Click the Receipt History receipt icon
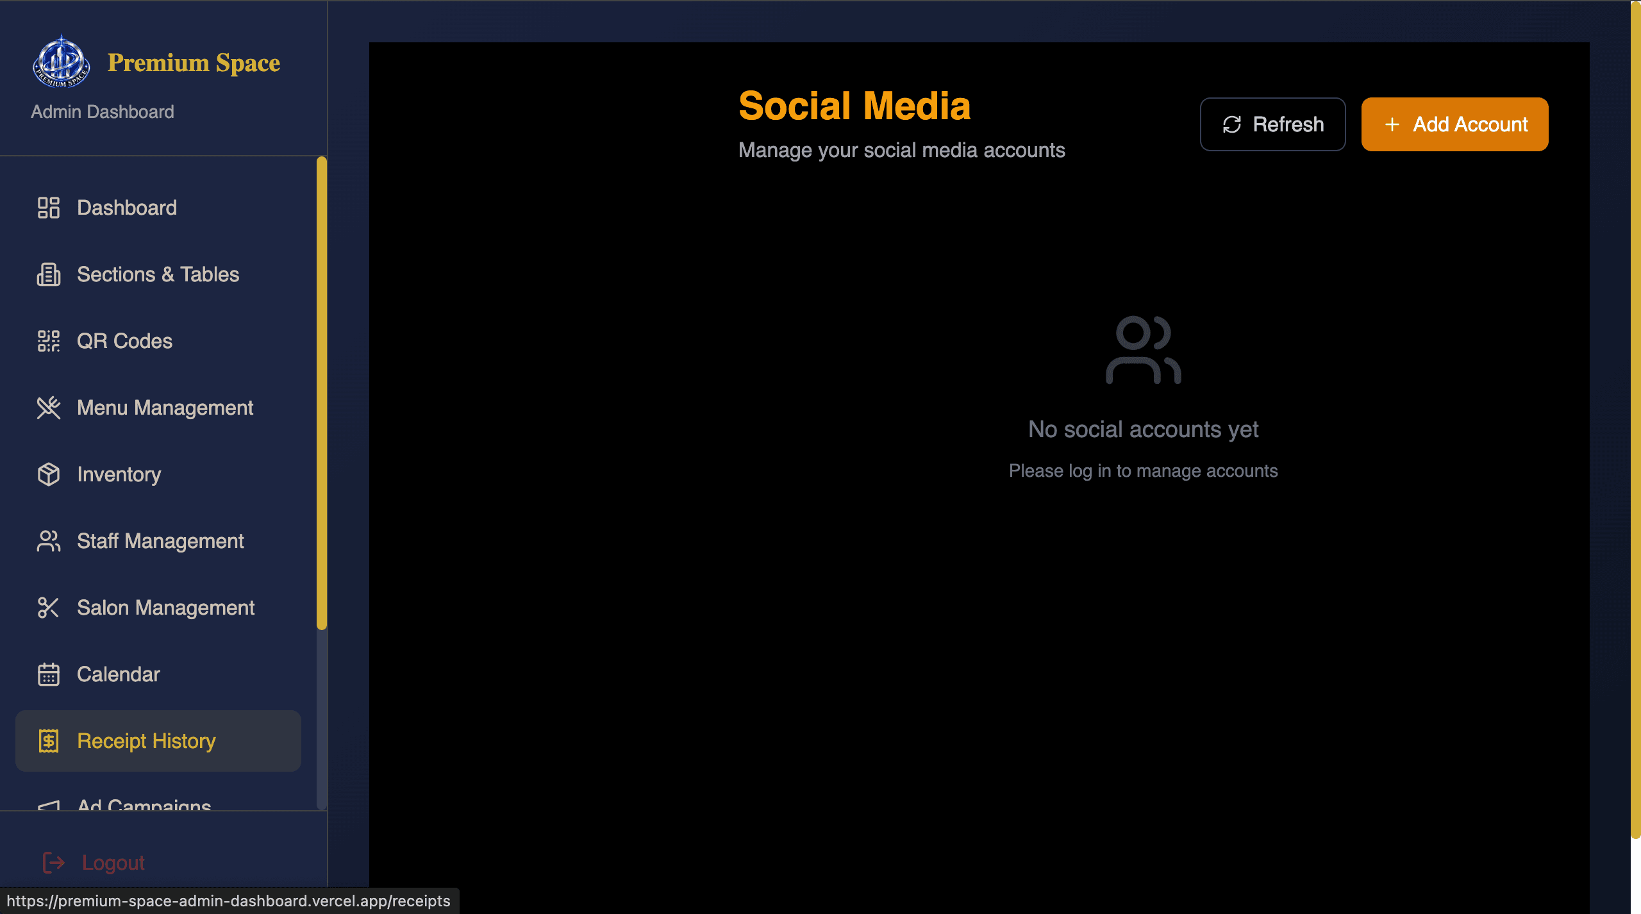 pos(49,741)
